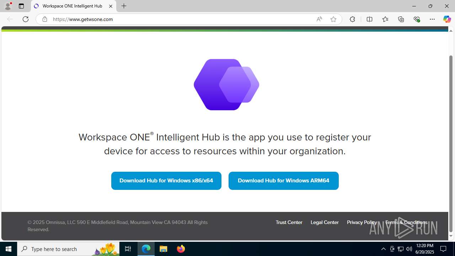
Task: Open the Terms & Conditions link
Action: 406,222
